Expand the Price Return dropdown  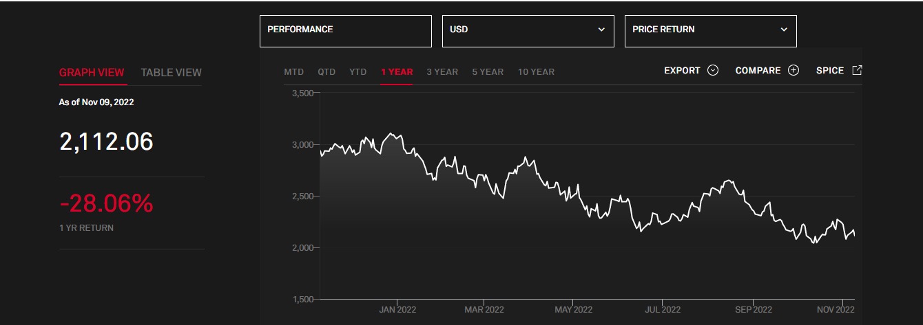point(710,31)
